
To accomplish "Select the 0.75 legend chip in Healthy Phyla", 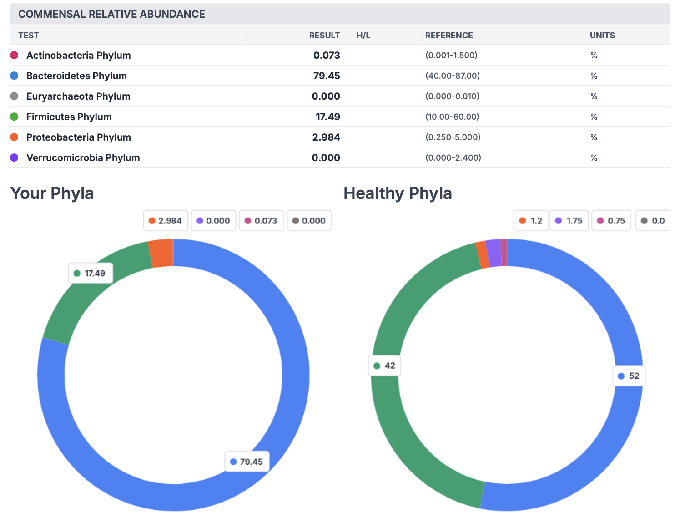I will click(x=611, y=221).
